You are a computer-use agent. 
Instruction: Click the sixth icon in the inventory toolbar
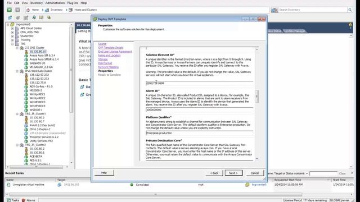[49, 17]
